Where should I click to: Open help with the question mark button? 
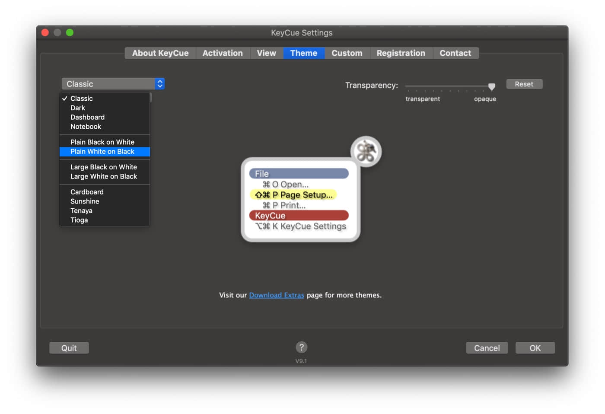[301, 347]
